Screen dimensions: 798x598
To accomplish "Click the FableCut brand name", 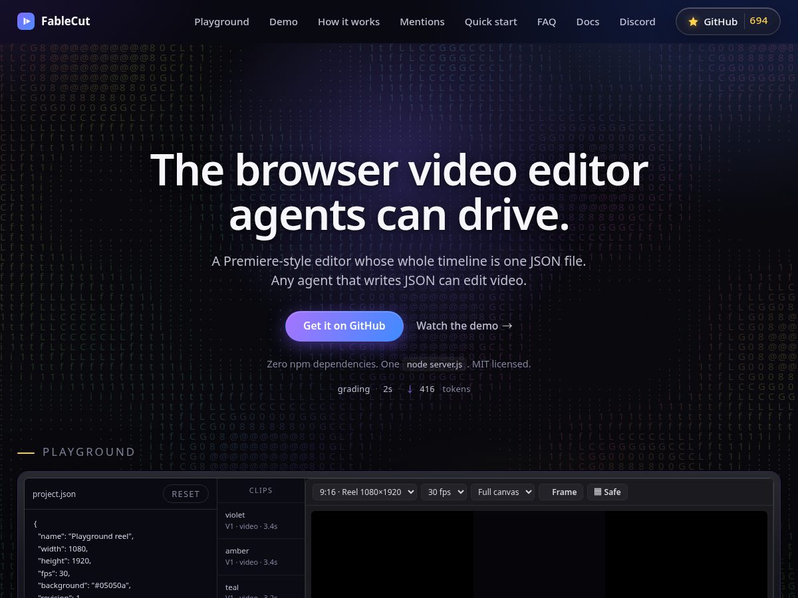I will point(65,21).
